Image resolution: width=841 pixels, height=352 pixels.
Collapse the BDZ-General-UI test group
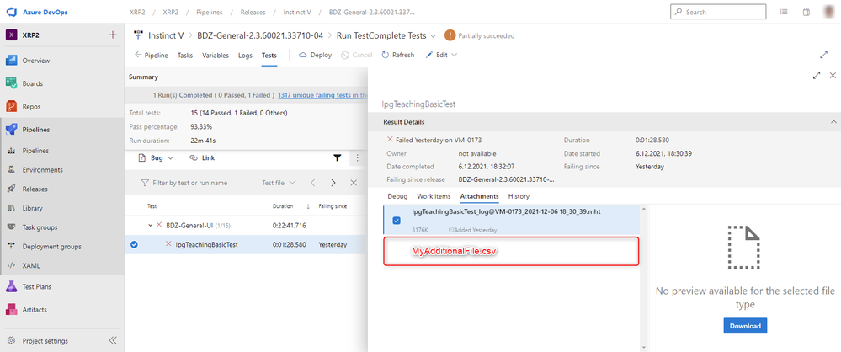click(x=151, y=226)
